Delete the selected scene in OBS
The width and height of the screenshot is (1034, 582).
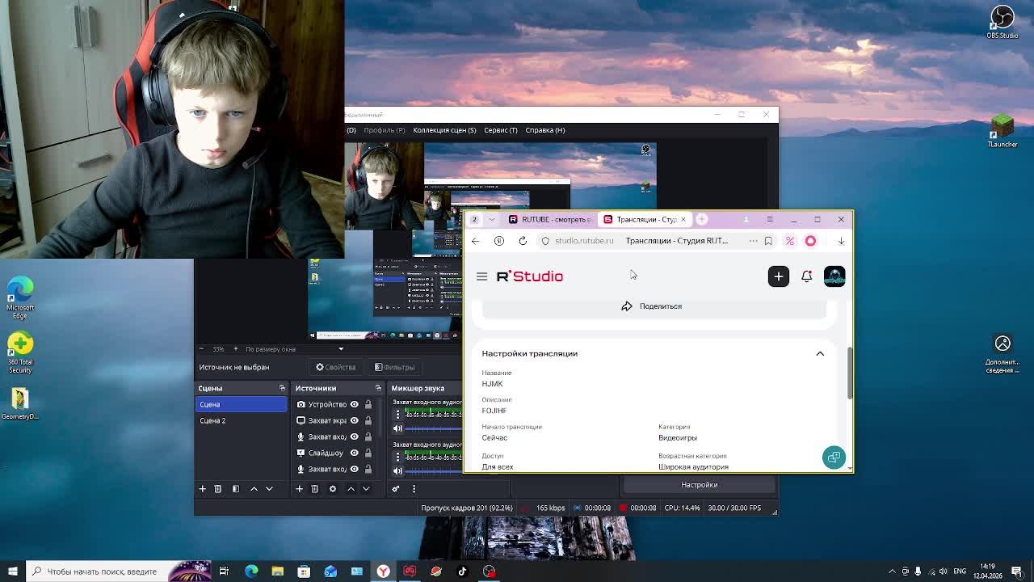[x=218, y=488]
